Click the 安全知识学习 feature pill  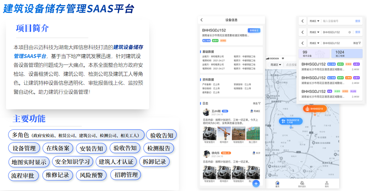tap(73, 162)
